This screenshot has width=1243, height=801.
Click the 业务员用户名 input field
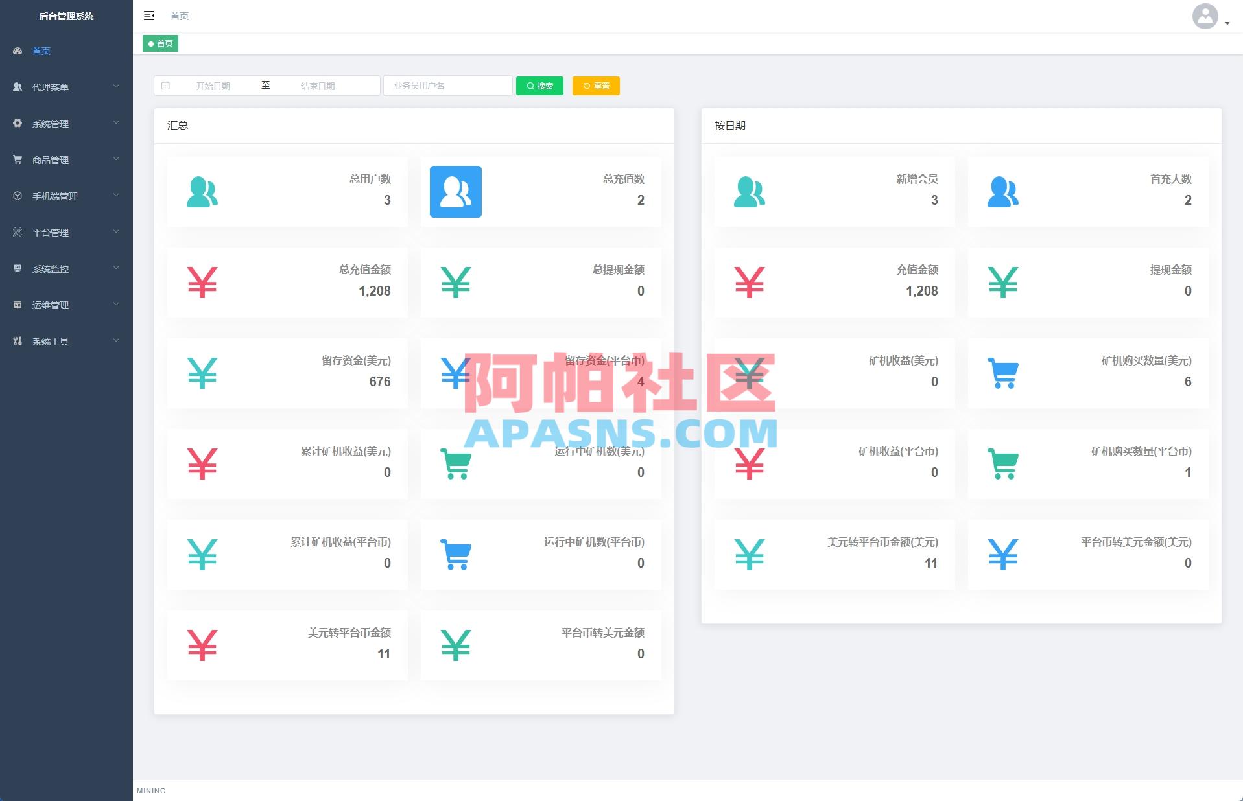[447, 85]
